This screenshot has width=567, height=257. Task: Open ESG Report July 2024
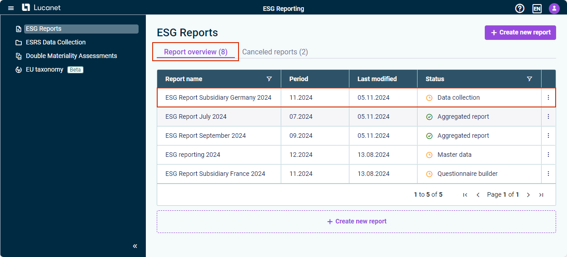[x=196, y=116]
